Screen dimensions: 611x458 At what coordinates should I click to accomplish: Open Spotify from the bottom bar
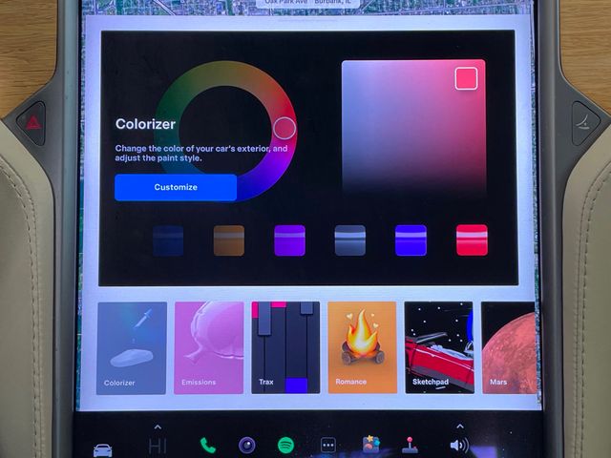click(285, 445)
